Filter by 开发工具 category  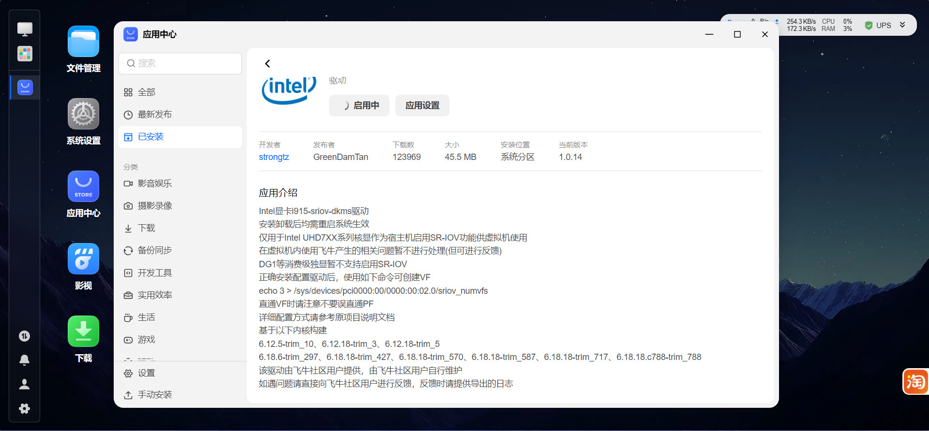pyautogui.click(x=180, y=273)
